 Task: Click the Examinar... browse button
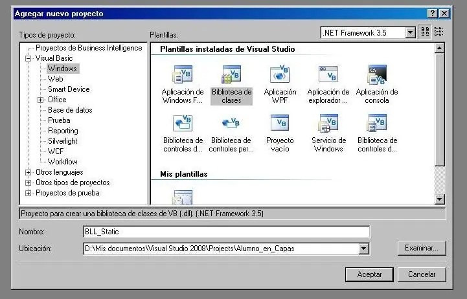pos(422,248)
